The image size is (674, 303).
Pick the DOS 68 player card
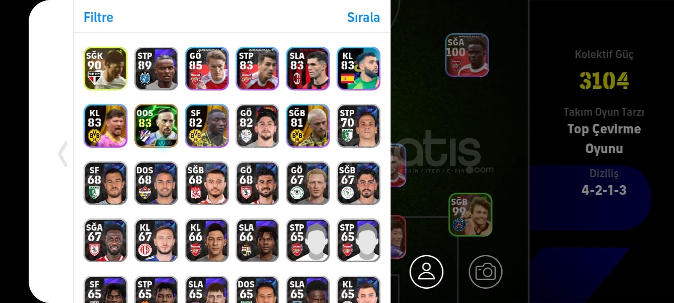pyautogui.click(x=156, y=183)
